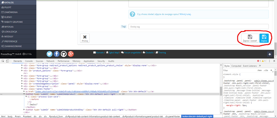Open the Google Plus icon
The height and width of the screenshot is (118, 277).
(71, 54)
